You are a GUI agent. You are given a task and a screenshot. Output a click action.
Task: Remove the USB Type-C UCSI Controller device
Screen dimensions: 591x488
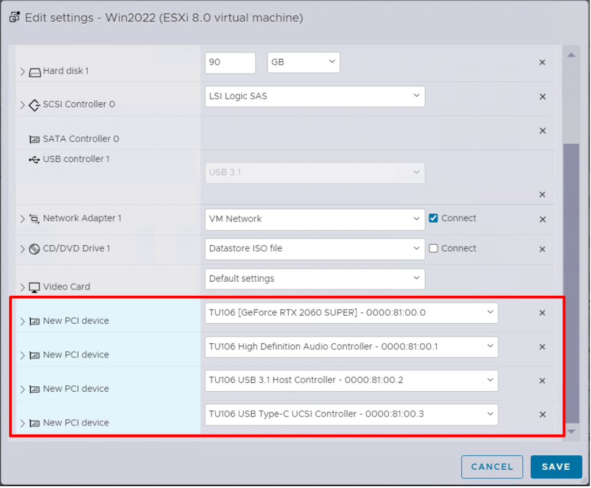coord(542,415)
